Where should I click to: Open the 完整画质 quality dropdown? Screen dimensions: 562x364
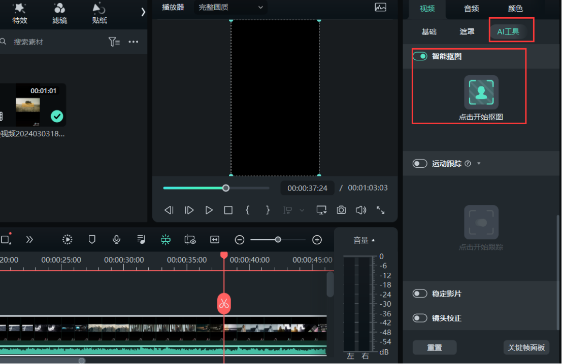[231, 8]
